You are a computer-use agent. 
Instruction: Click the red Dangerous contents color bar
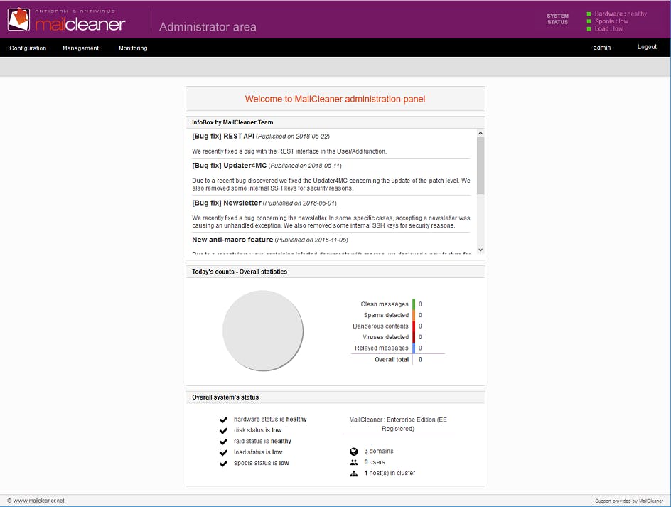tap(414, 326)
